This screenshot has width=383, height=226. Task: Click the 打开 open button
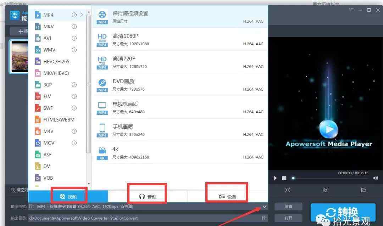coord(288,218)
